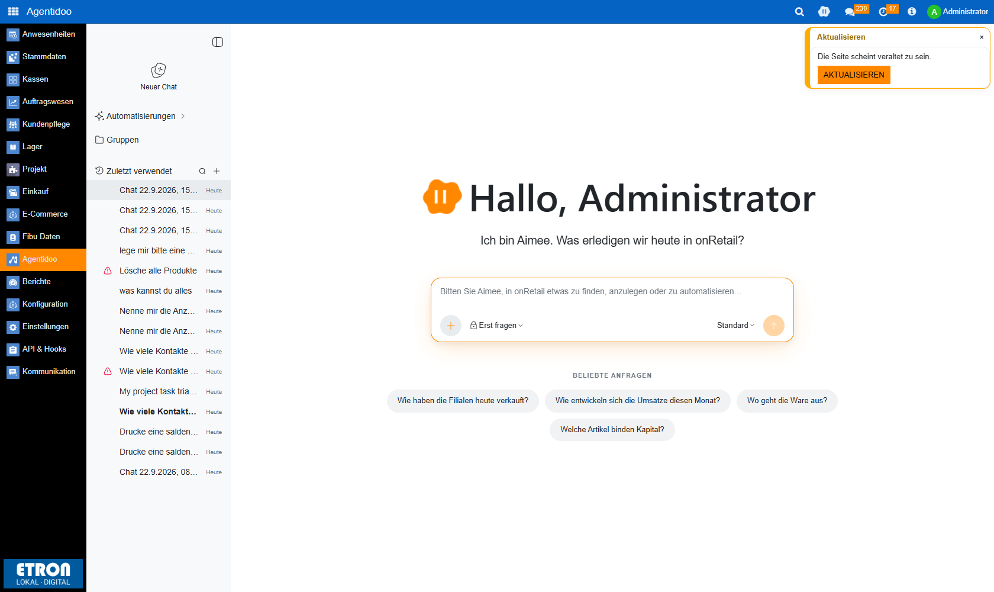Click the Kassen sidebar icon
The height and width of the screenshot is (592, 994).
click(x=13, y=79)
